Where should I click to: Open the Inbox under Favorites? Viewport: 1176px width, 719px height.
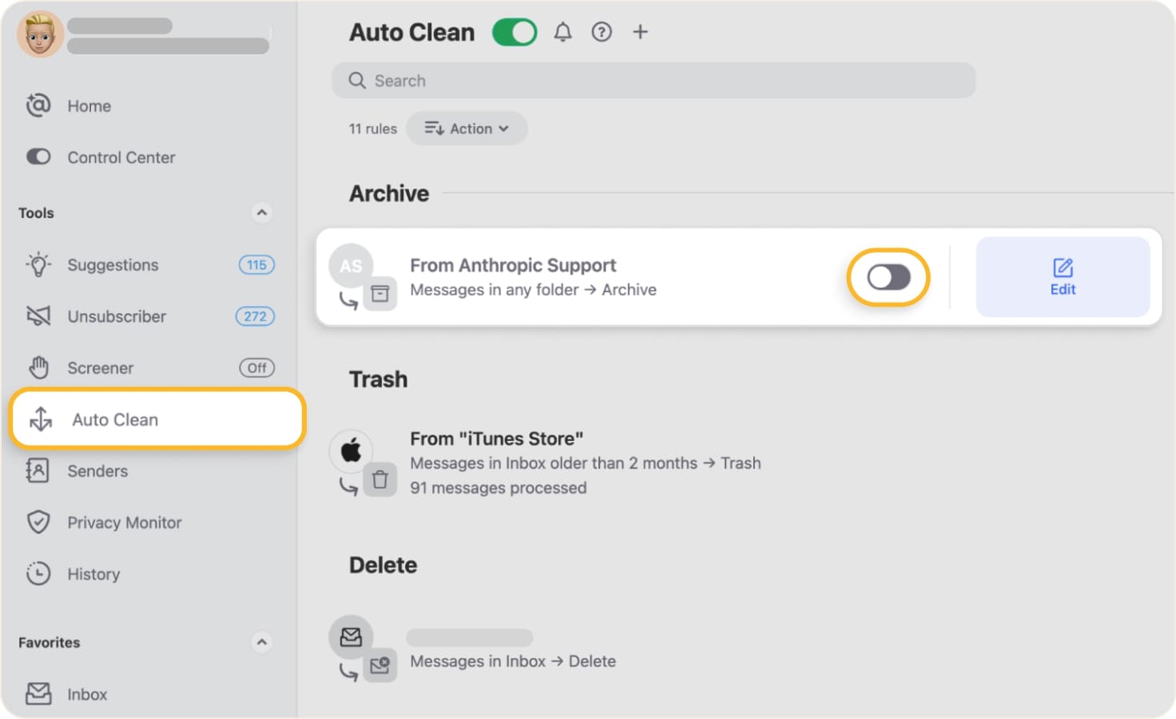(x=87, y=693)
